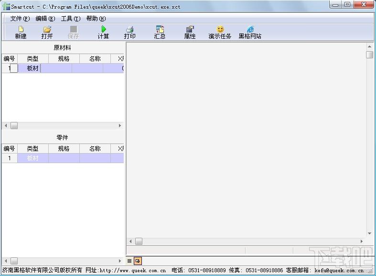376x276 pixels.
Task: Open the 帮助(H) menu
Action: 96,19
